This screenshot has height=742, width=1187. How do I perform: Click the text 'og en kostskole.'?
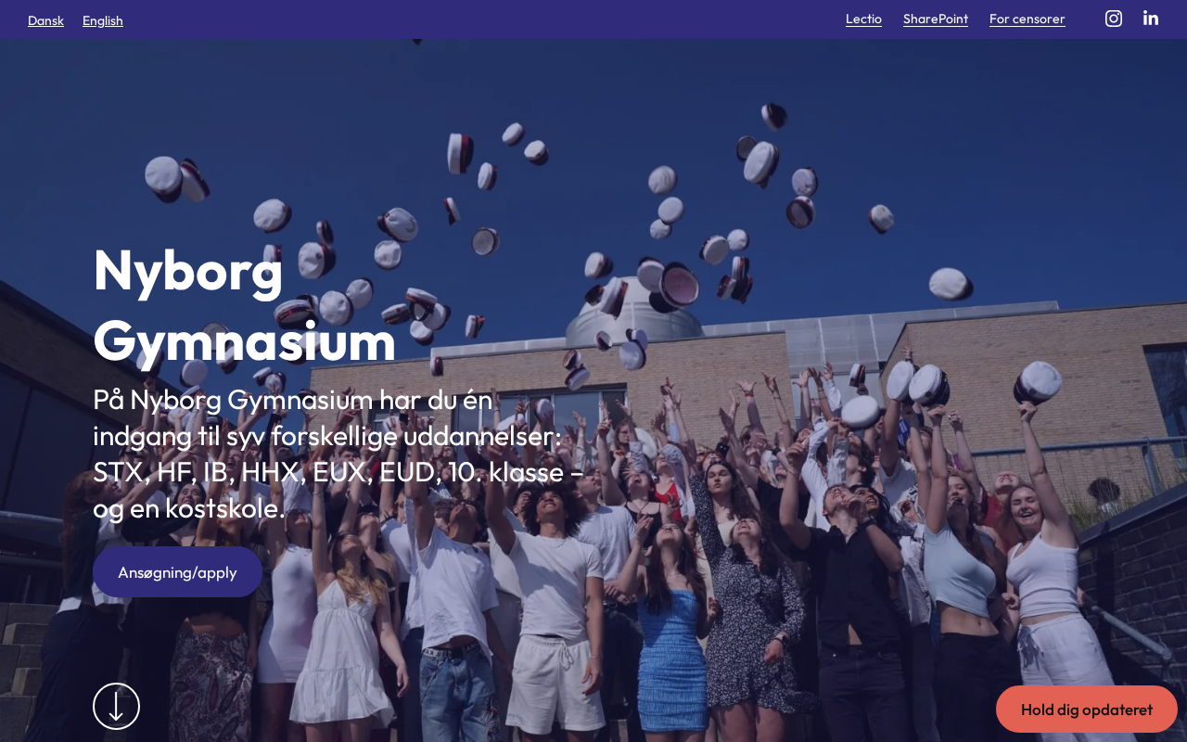pyautogui.click(x=189, y=508)
